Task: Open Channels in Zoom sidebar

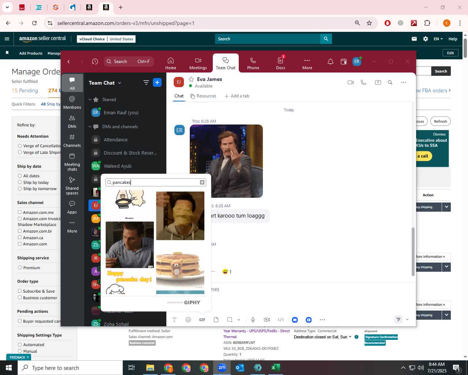Action: (x=72, y=141)
